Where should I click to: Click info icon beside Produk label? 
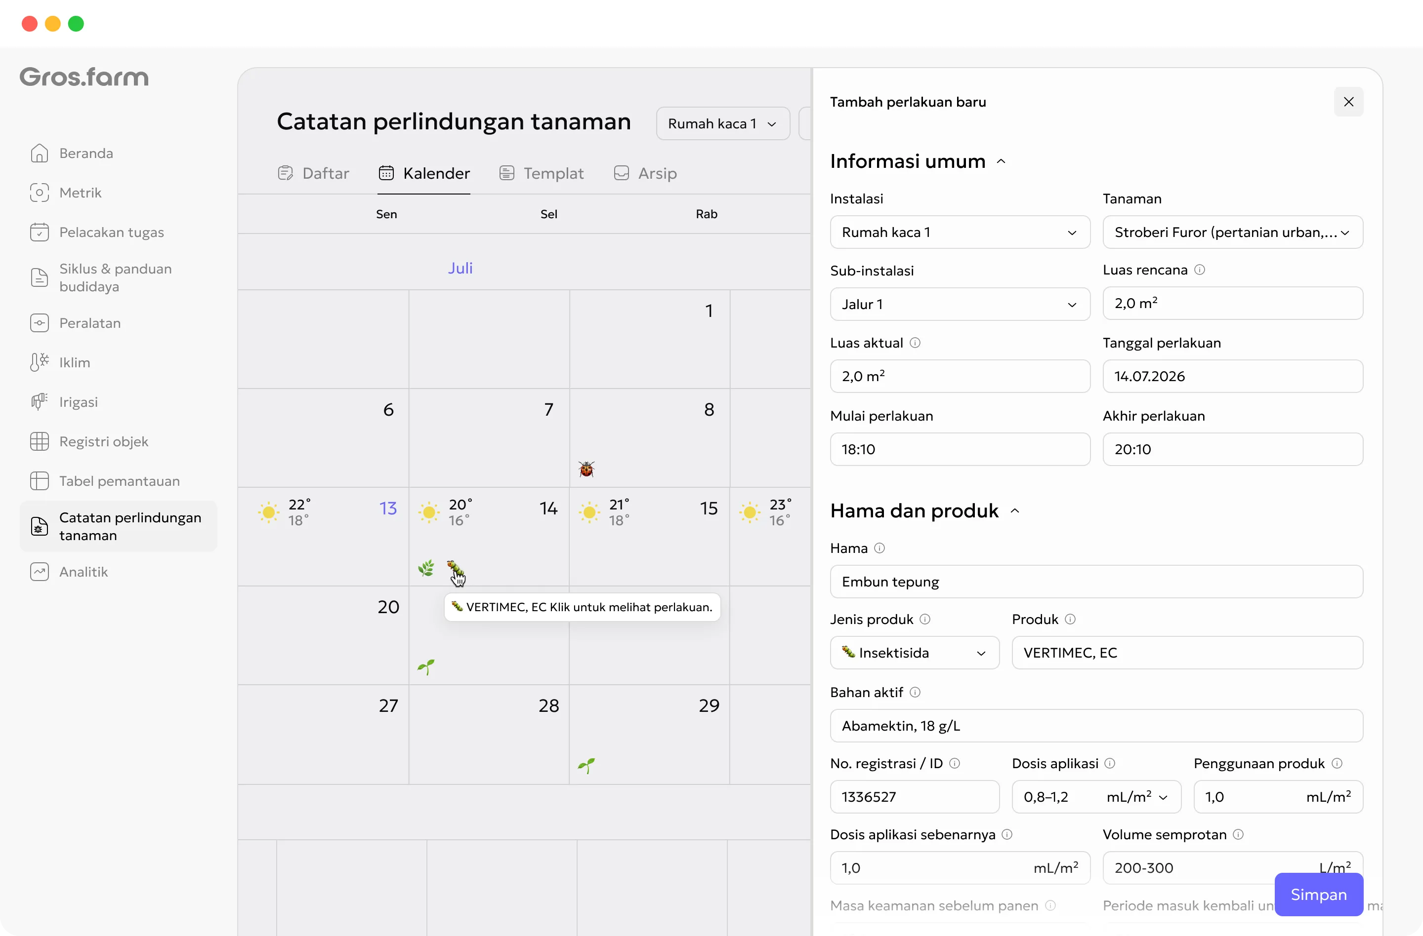point(1070,619)
